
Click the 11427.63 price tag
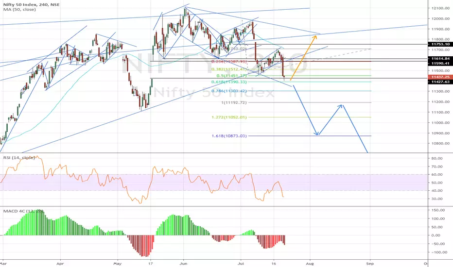point(440,82)
